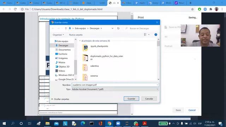Click the Nombre filename input field

(114, 85)
